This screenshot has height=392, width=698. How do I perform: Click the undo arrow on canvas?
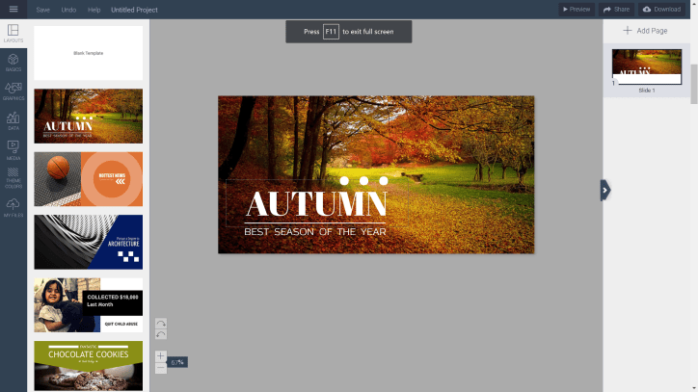(x=161, y=334)
